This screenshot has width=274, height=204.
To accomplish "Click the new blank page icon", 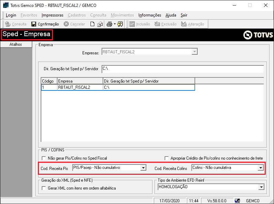I will [x=92, y=24].
